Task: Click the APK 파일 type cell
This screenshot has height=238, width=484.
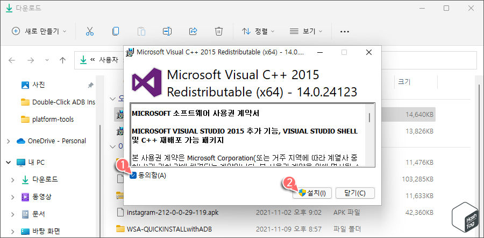Action: coord(346,213)
